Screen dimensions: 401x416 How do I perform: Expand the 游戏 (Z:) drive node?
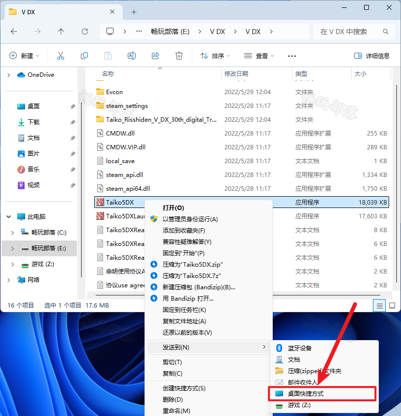(x=12, y=264)
